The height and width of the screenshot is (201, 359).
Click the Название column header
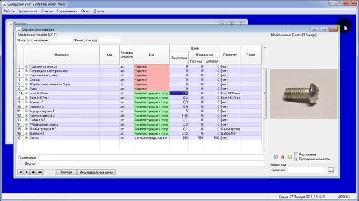[x=62, y=55]
